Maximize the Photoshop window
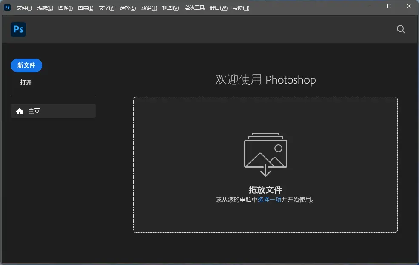The height and width of the screenshot is (265, 419). pyautogui.click(x=389, y=6)
